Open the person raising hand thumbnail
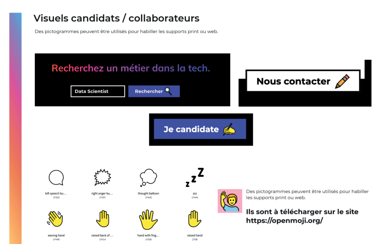Image resolution: width=382 pixels, height=244 pixels. coord(230,201)
